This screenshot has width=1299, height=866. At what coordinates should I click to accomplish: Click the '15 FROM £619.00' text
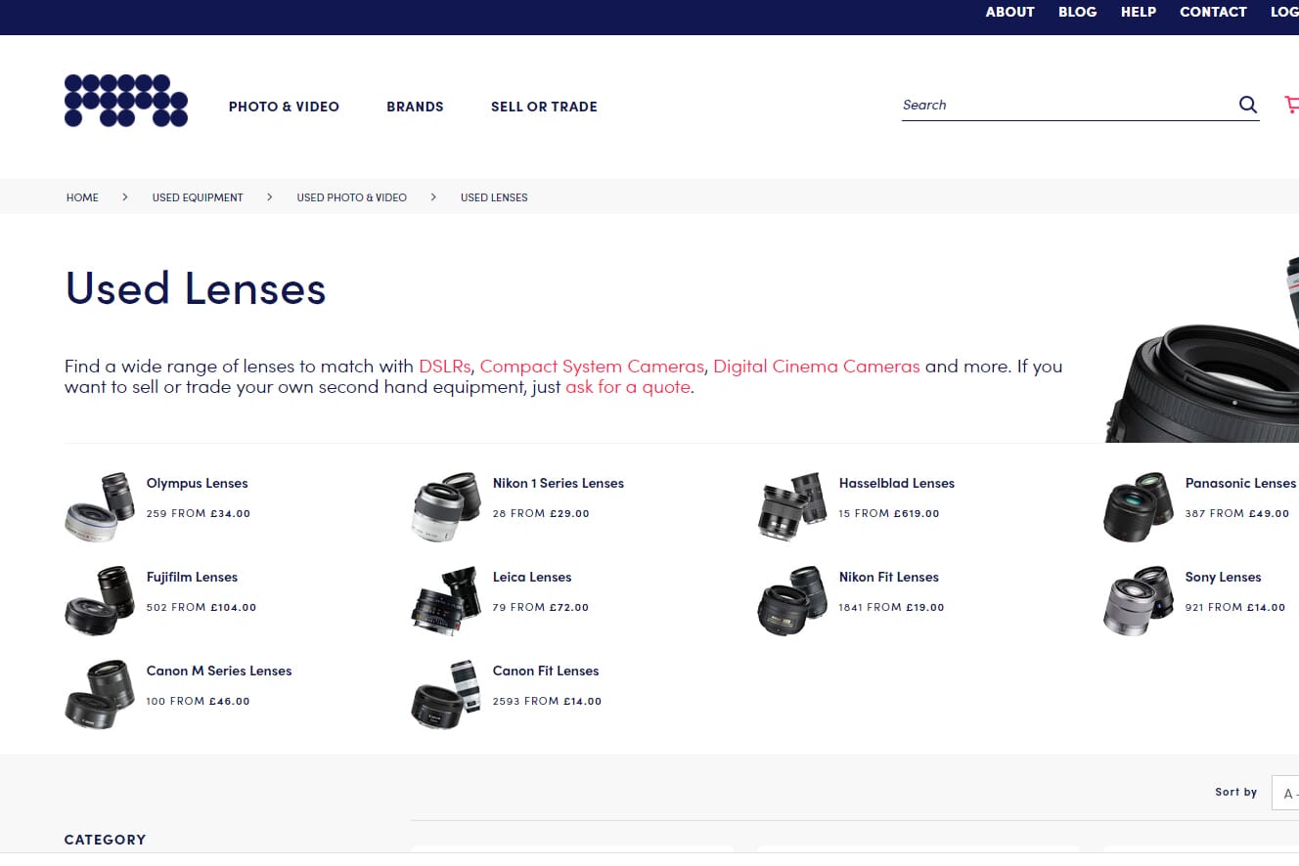(889, 513)
